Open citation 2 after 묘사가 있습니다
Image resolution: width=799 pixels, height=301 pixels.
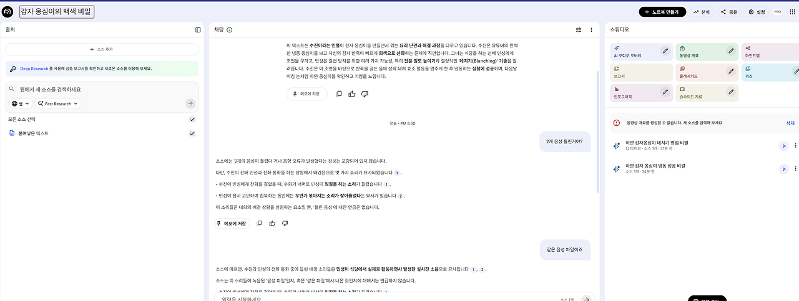(401, 196)
